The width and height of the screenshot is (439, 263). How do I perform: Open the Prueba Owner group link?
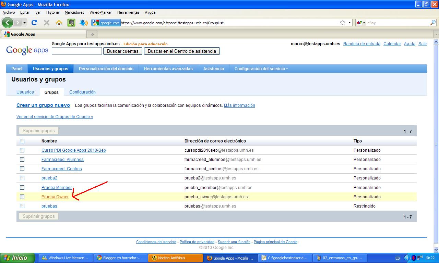pyautogui.click(x=55, y=197)
